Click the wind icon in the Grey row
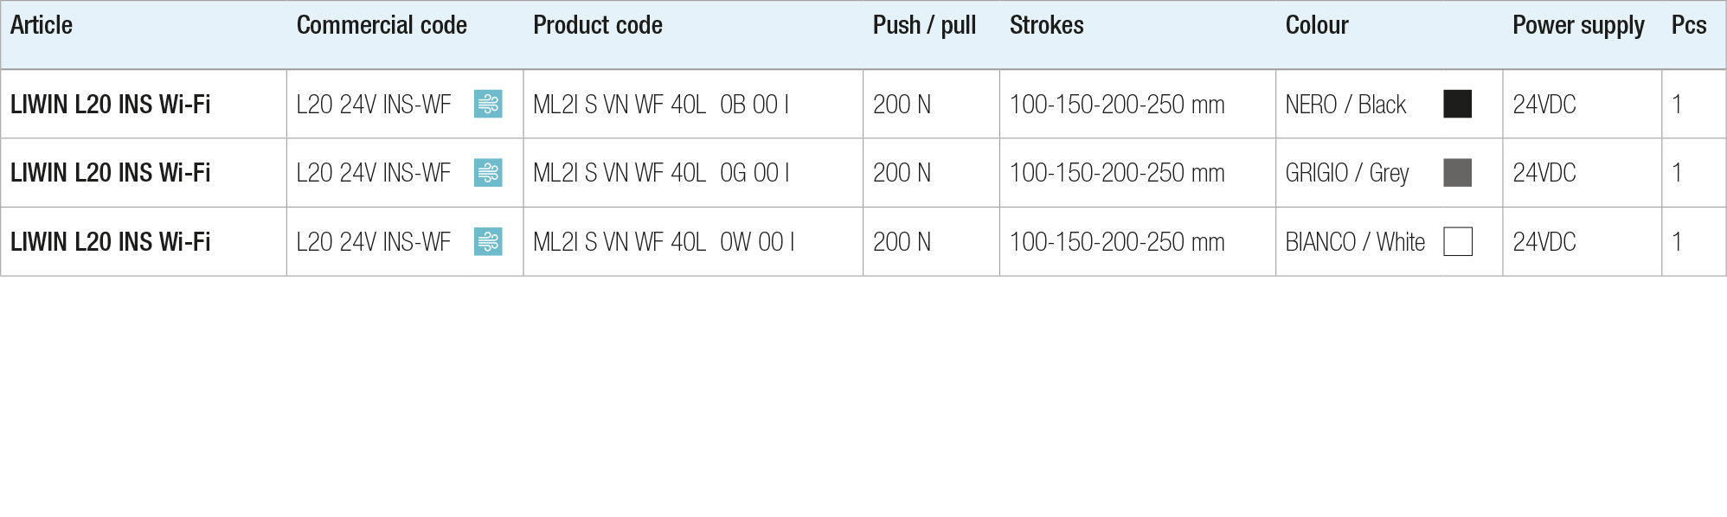 click(x=488, y=173)
